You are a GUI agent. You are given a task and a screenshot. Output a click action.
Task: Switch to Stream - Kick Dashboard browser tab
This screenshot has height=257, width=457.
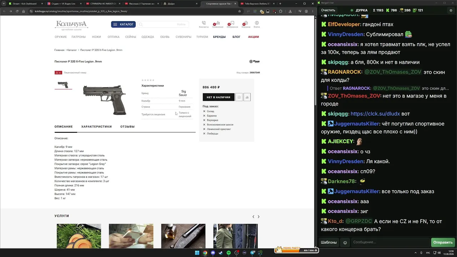pyautogui.click(x=24, y=4)
